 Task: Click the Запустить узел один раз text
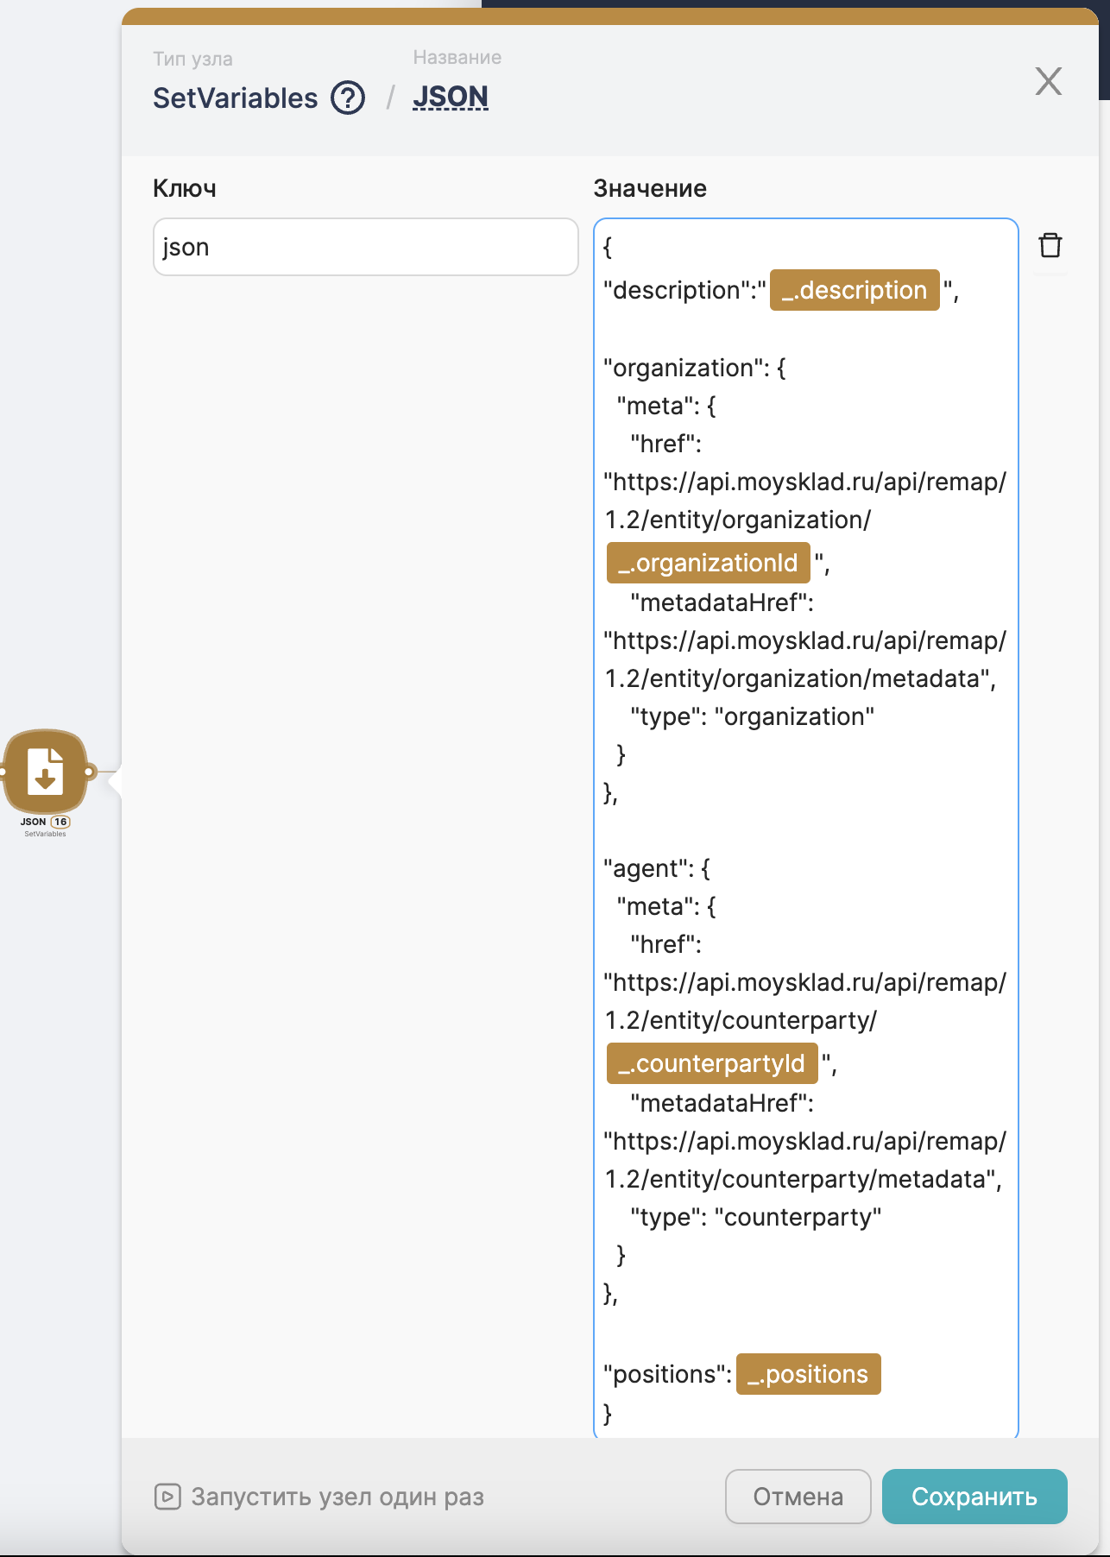point(337,1497)
